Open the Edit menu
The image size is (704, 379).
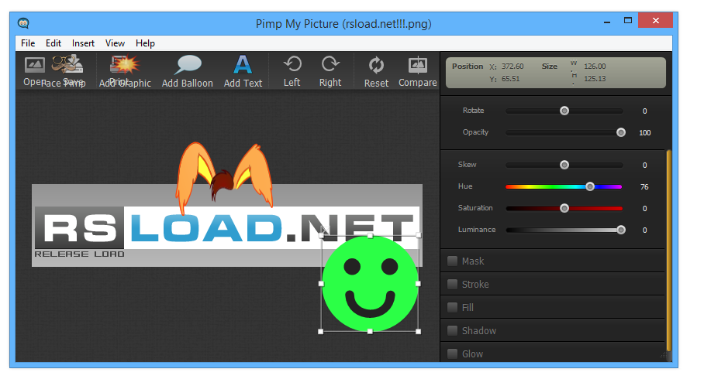(x=53, y=43)
